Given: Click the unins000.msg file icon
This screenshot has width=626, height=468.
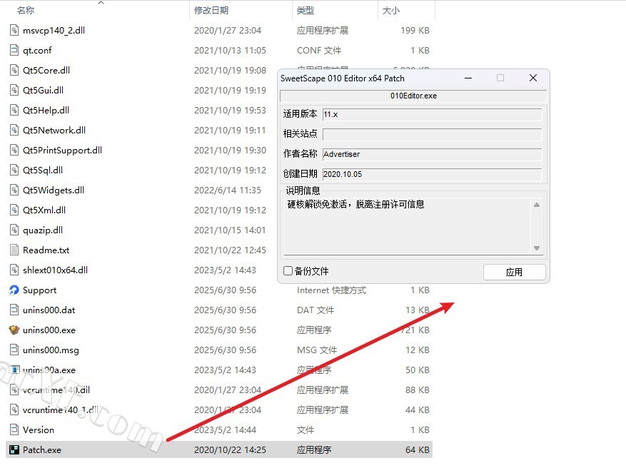Looking at the screenshot, I should [x=14, y=350].
